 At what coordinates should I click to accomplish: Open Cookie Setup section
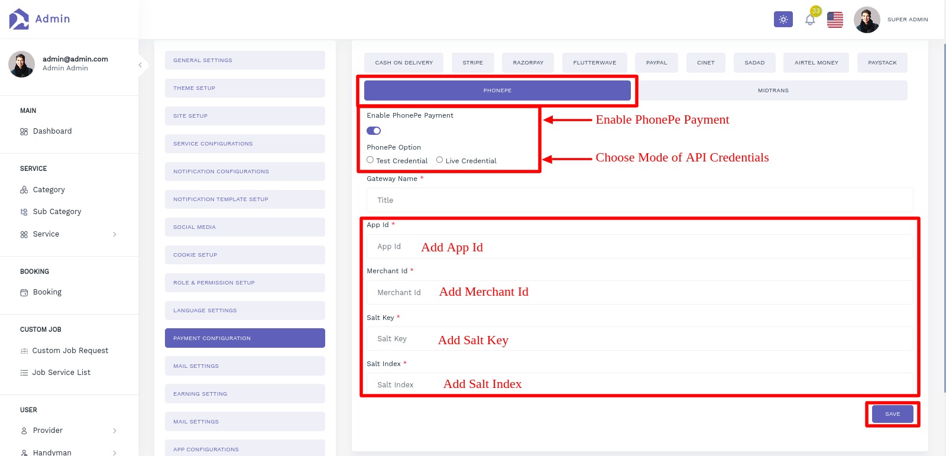pyautogui.click(x=245, y=255)
